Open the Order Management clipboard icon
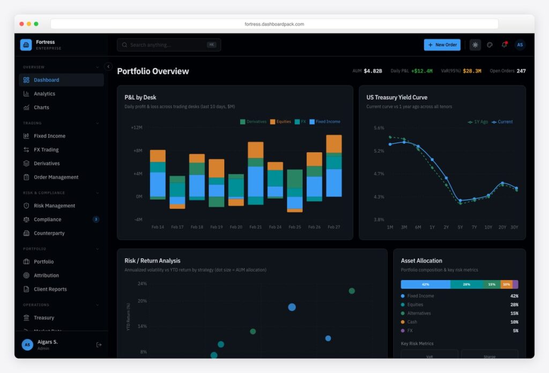The width and height of the screenshot is (549, 373). pos(26,177)
